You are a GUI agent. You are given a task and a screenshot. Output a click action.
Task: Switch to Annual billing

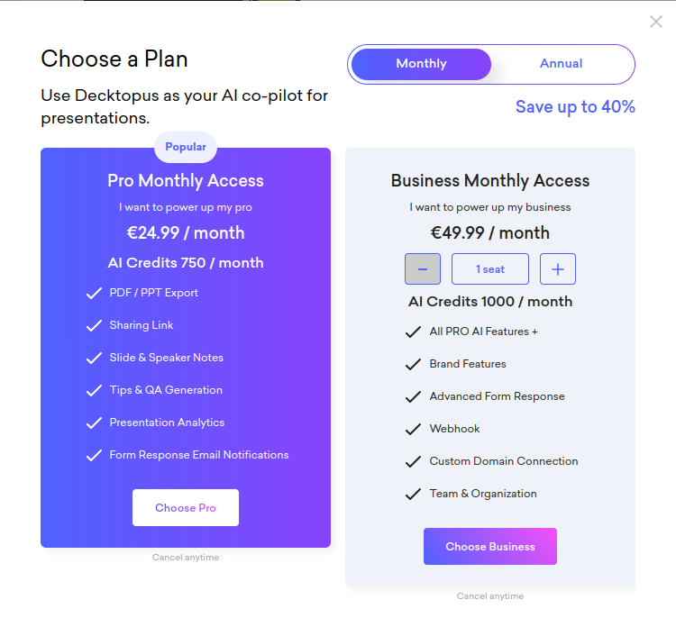[561, 64]
